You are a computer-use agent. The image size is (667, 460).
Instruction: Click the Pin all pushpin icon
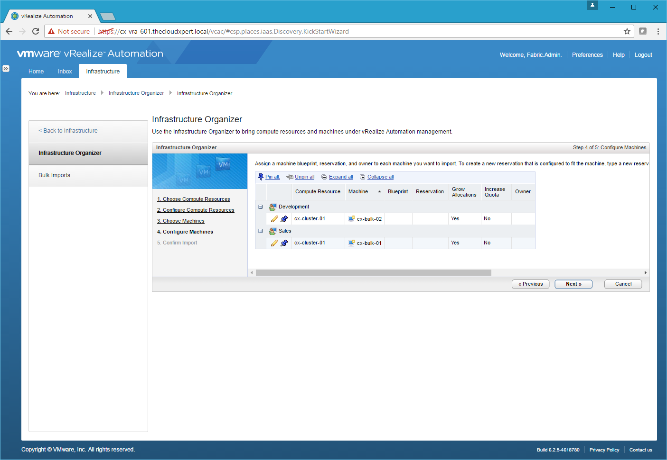click(x=261, y=177)
